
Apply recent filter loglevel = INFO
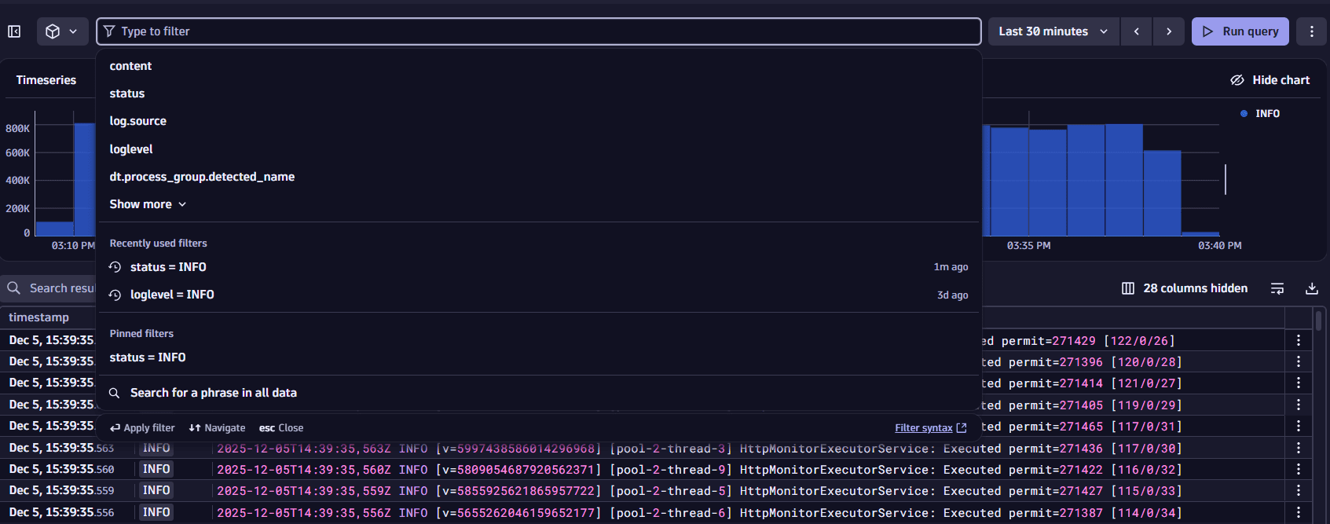(539, 295)
